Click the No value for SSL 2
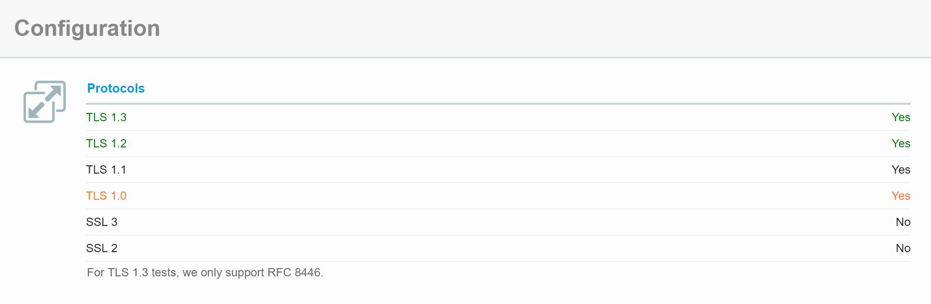Image resolution: width=931 pixels, height=304 pixels. coord(903,248)
